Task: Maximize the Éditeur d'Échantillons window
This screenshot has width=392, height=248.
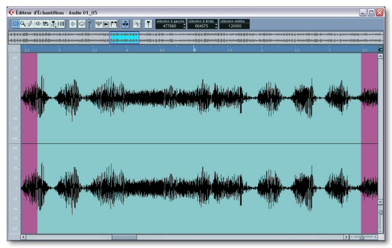Action: [371, 12]
